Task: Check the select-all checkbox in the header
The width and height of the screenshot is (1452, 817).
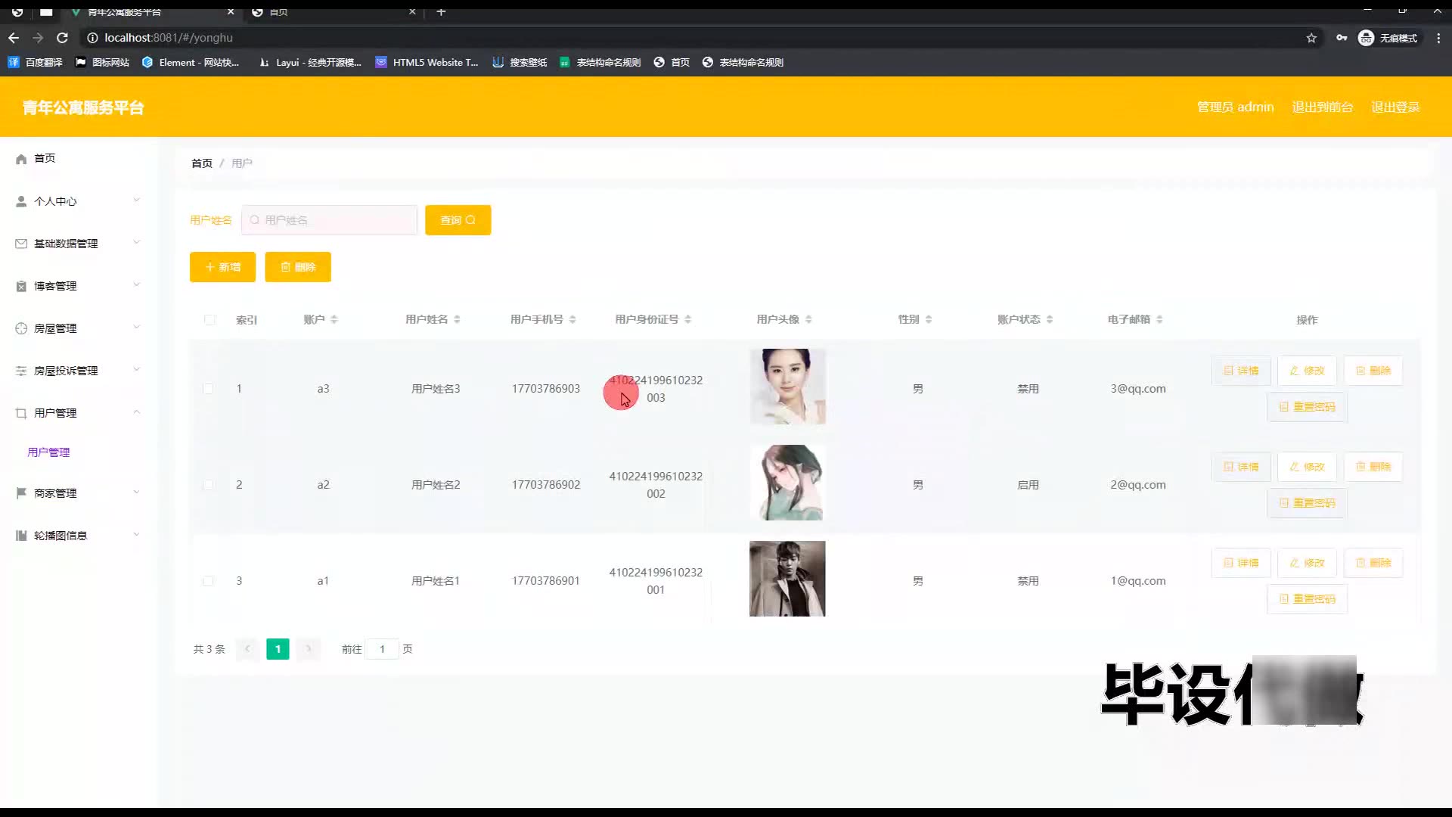Action: click(x=209, y=320)
